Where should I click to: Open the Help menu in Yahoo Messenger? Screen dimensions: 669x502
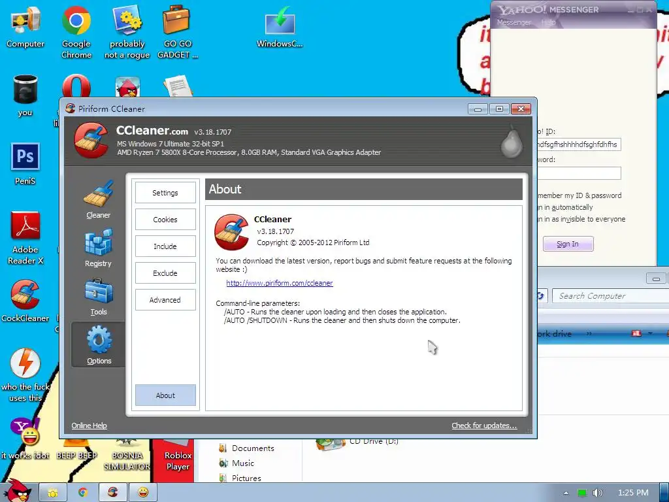[548, 22]
